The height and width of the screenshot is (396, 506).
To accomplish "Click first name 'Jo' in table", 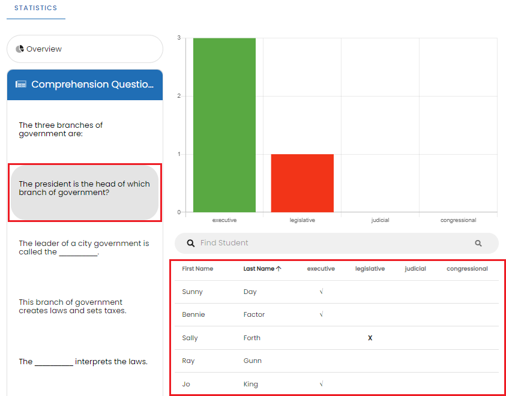I will click(185, 384).
